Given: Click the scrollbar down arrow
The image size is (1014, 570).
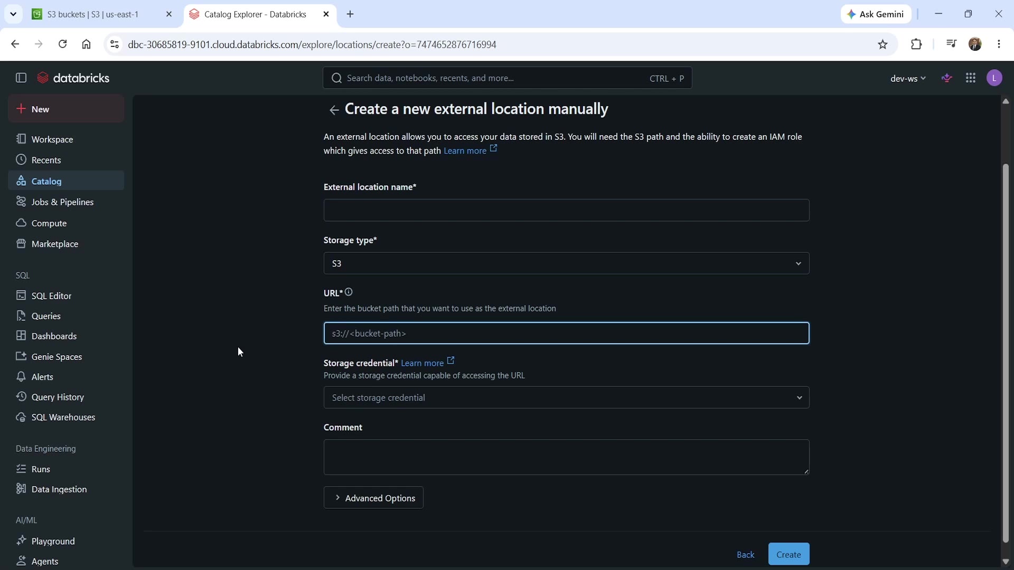Looking at the screenshot, I should (x=1006, y=562).
